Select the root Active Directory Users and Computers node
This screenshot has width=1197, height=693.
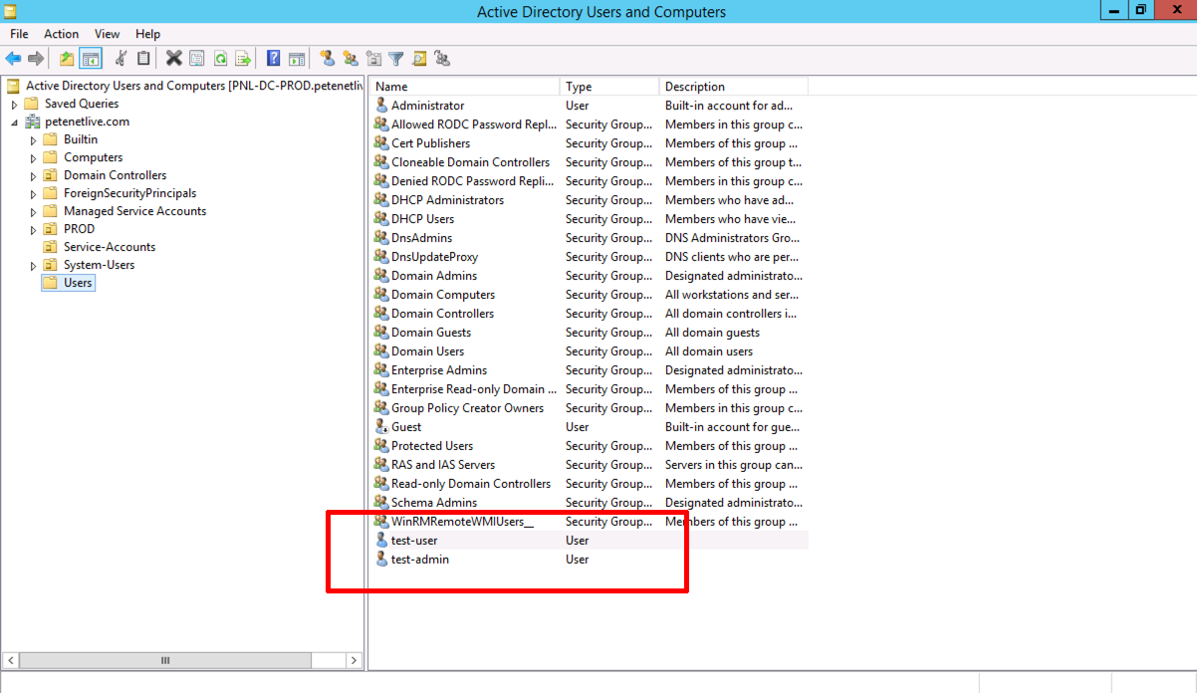(x=194, y=86)
